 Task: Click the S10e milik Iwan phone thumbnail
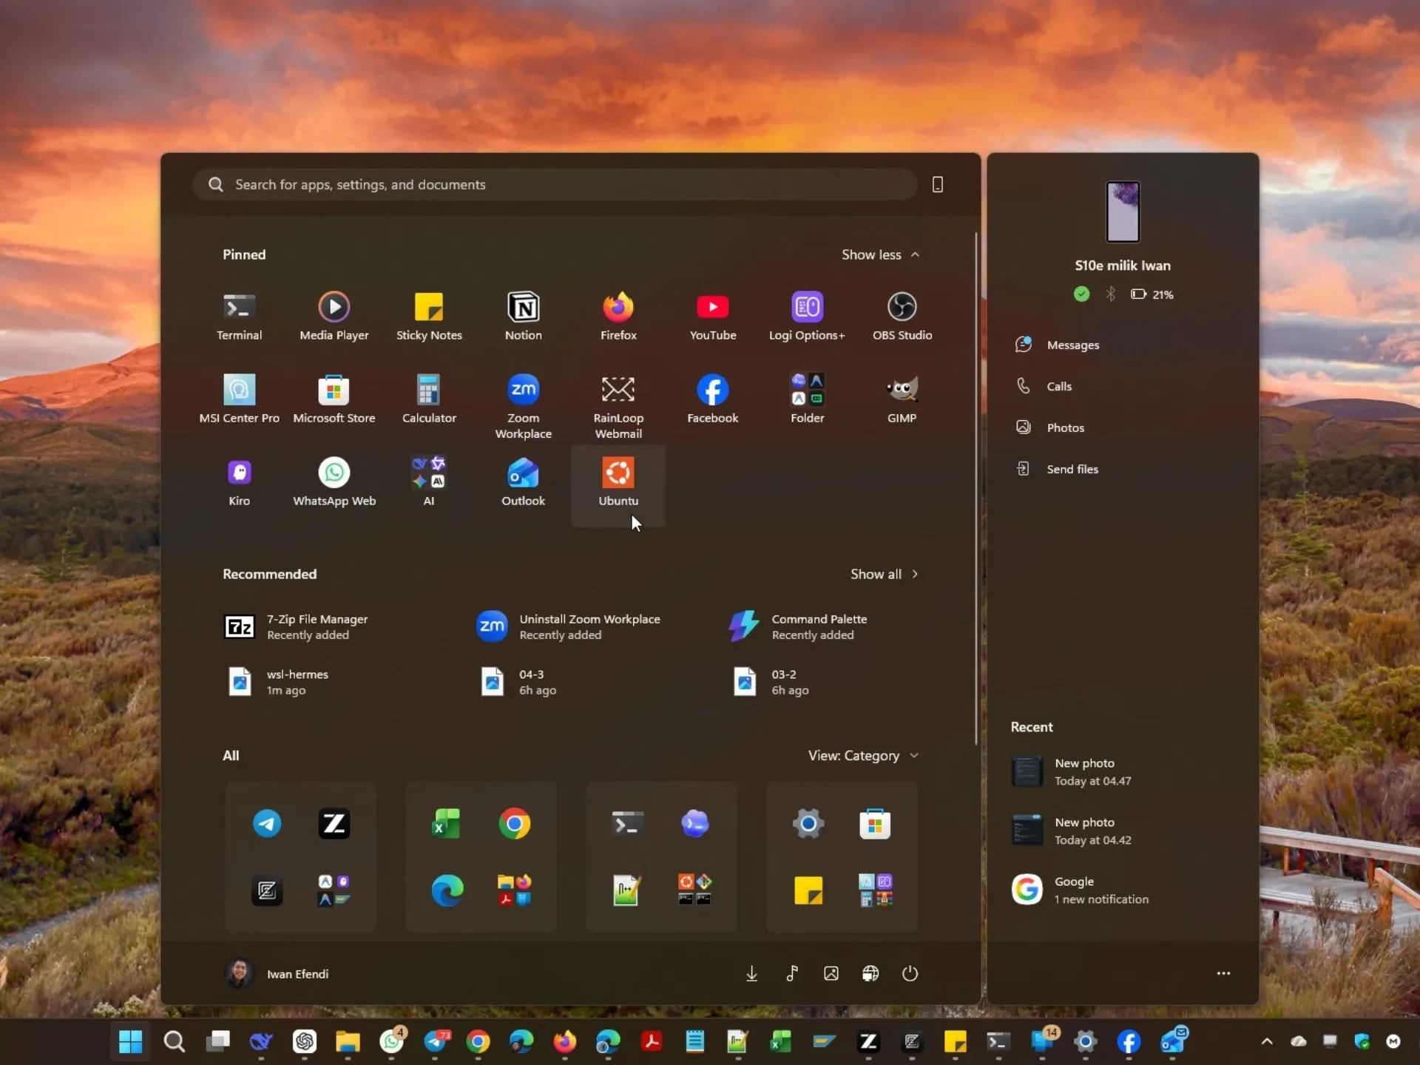pos(1122,212)
